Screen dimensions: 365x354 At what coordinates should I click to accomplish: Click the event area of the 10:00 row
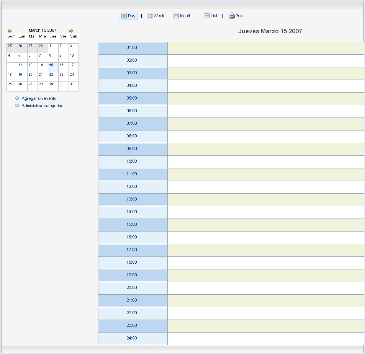[x=265, y=162]
